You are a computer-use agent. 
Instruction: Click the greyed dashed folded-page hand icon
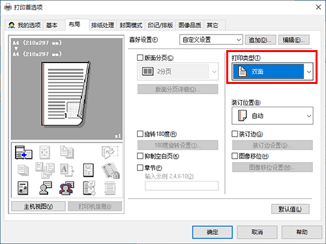110,152
